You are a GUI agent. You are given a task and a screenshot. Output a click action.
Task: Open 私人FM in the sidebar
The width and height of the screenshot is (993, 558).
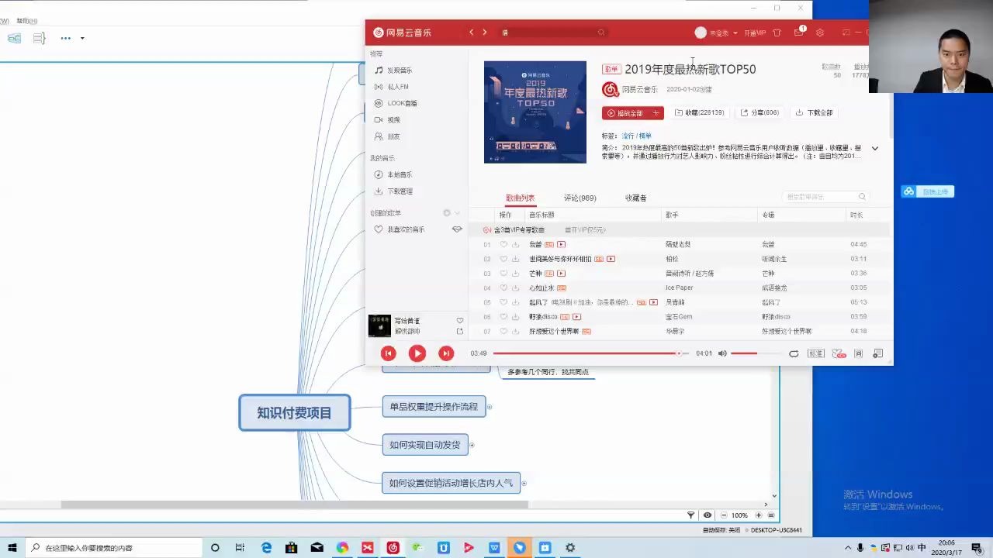point(398,87)
